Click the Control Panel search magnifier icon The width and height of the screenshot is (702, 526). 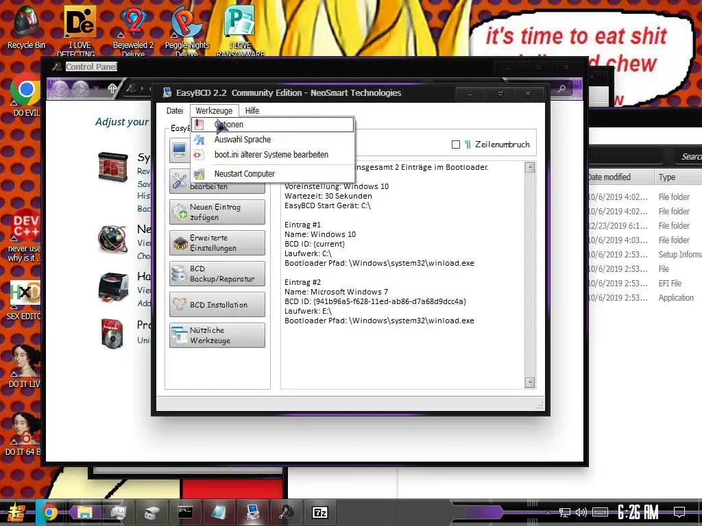(561, 89)
